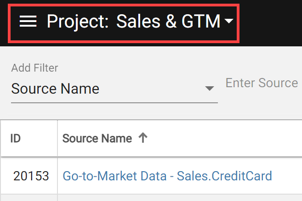Select the Sales & GTM project name
Viewport: 302px width, 201px height.
[168, 21]
